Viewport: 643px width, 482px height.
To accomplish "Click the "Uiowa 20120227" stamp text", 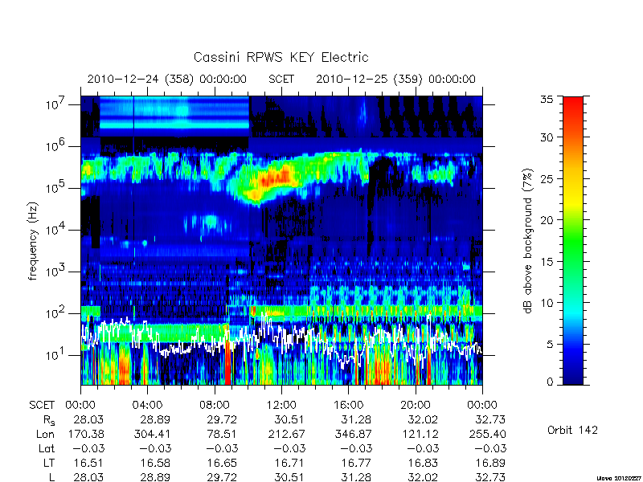I will pyautogui.click(x=619, y=478).
